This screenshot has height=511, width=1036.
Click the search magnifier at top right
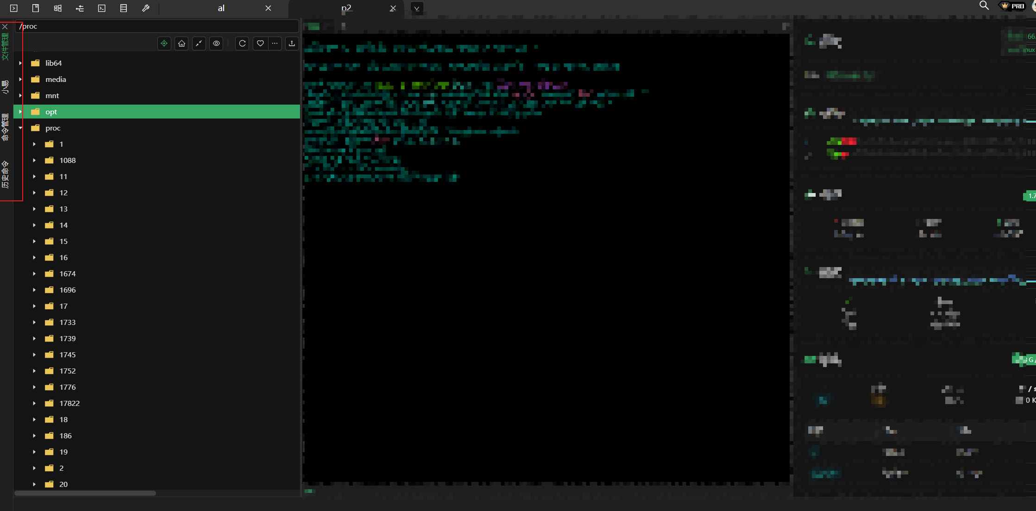pos(984,6)
